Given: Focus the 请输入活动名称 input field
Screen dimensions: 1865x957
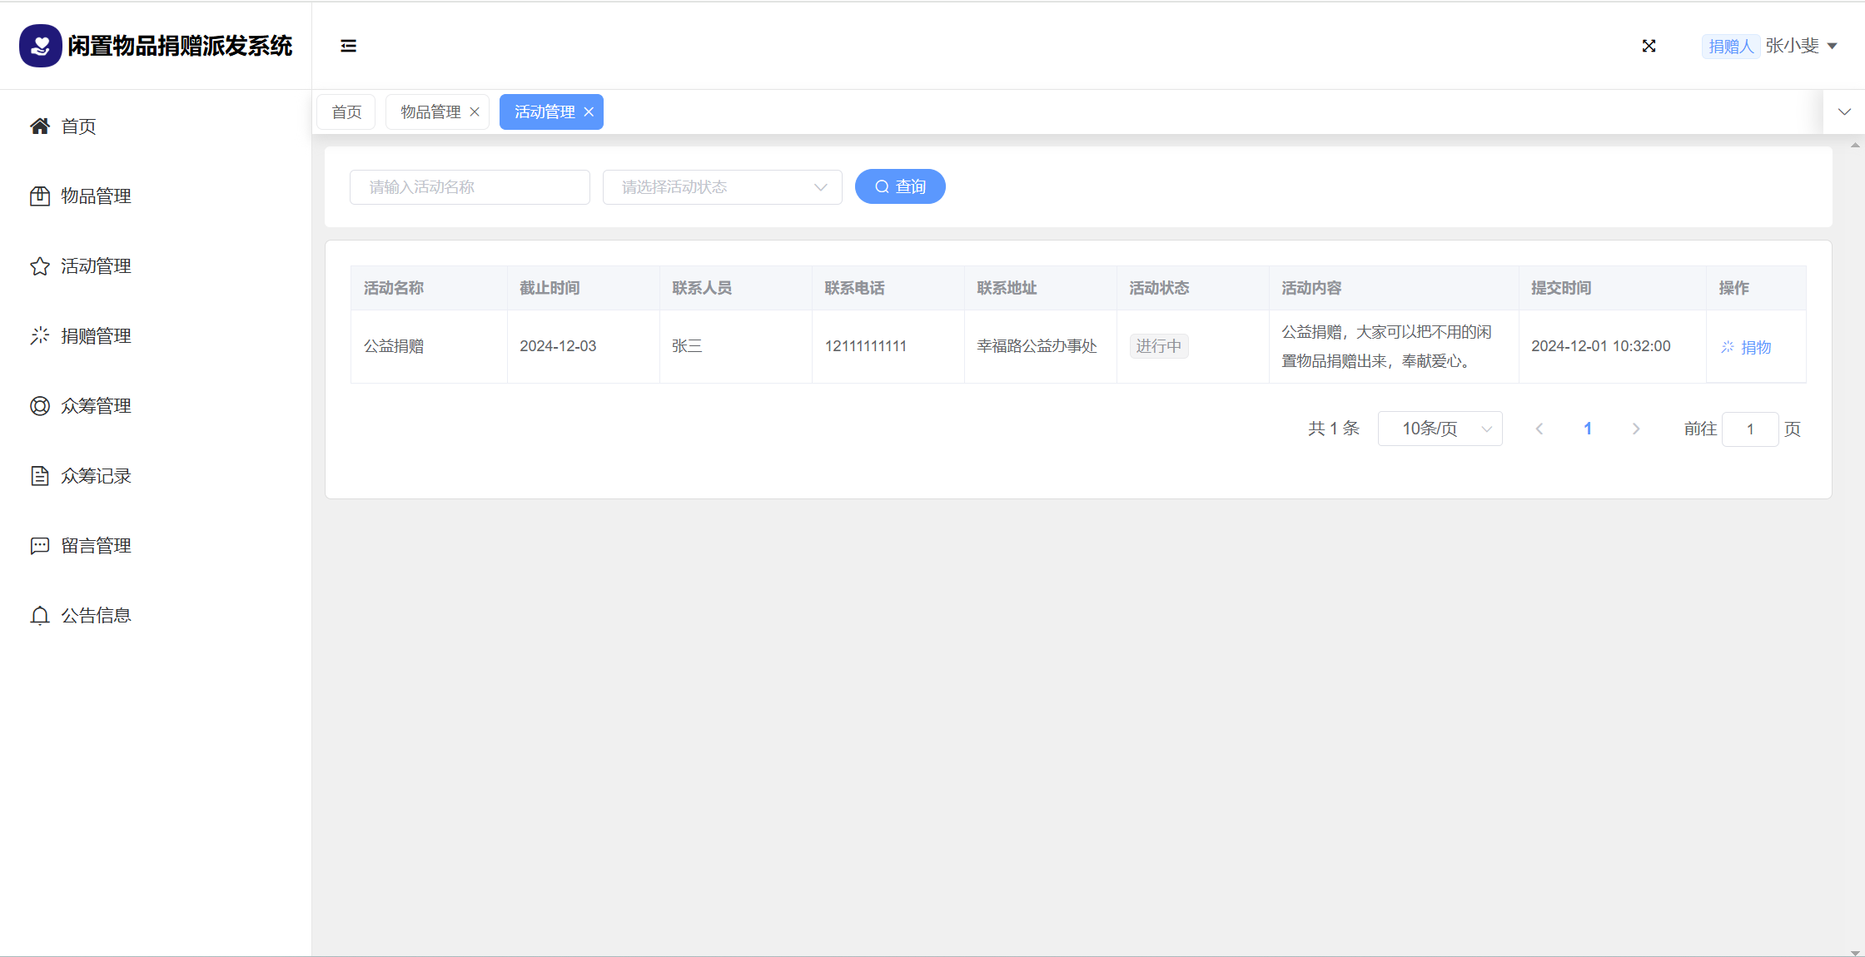Looking at the screenshot, I should point(470,187).
